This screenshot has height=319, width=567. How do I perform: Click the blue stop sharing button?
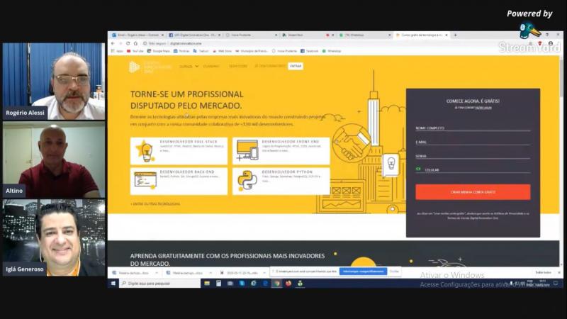click(363, 272)
